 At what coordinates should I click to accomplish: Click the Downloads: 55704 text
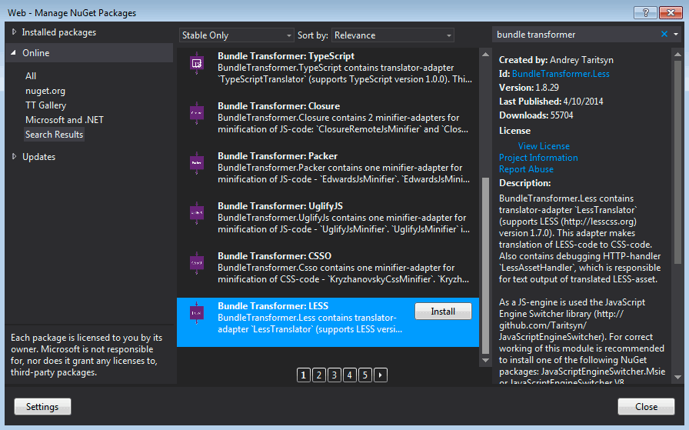pos(536,115)
